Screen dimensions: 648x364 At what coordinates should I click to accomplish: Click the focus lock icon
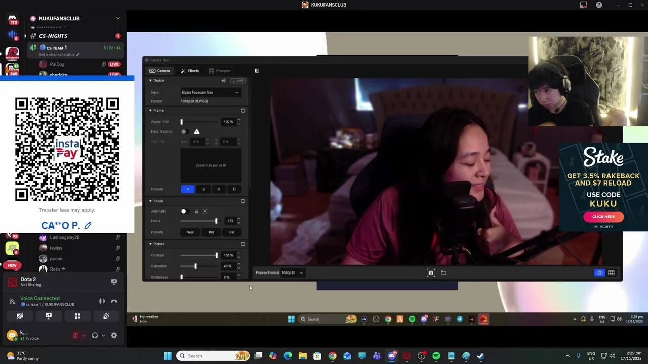[x=196, y=211]
